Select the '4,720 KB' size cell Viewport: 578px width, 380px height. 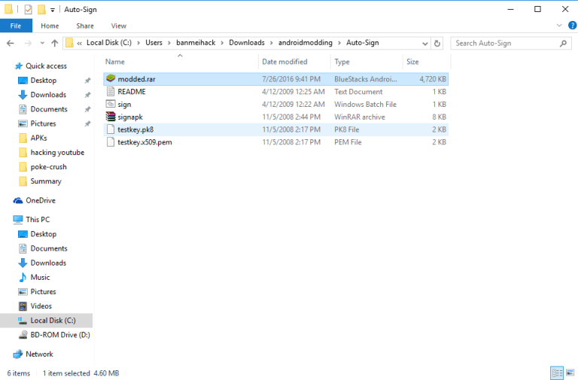coord(433,79)
